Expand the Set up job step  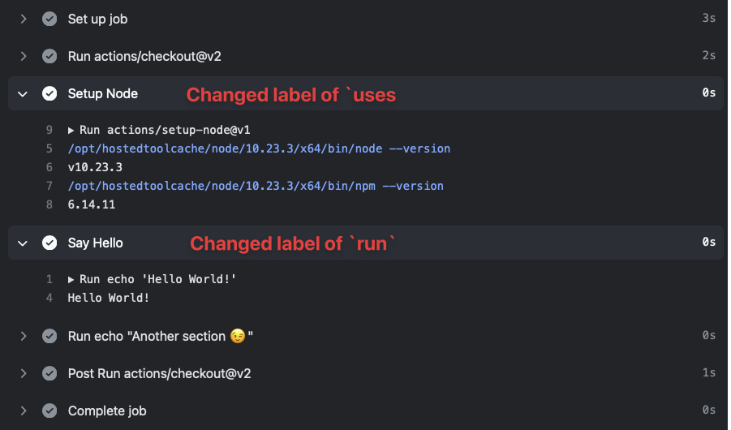point(24,19)
